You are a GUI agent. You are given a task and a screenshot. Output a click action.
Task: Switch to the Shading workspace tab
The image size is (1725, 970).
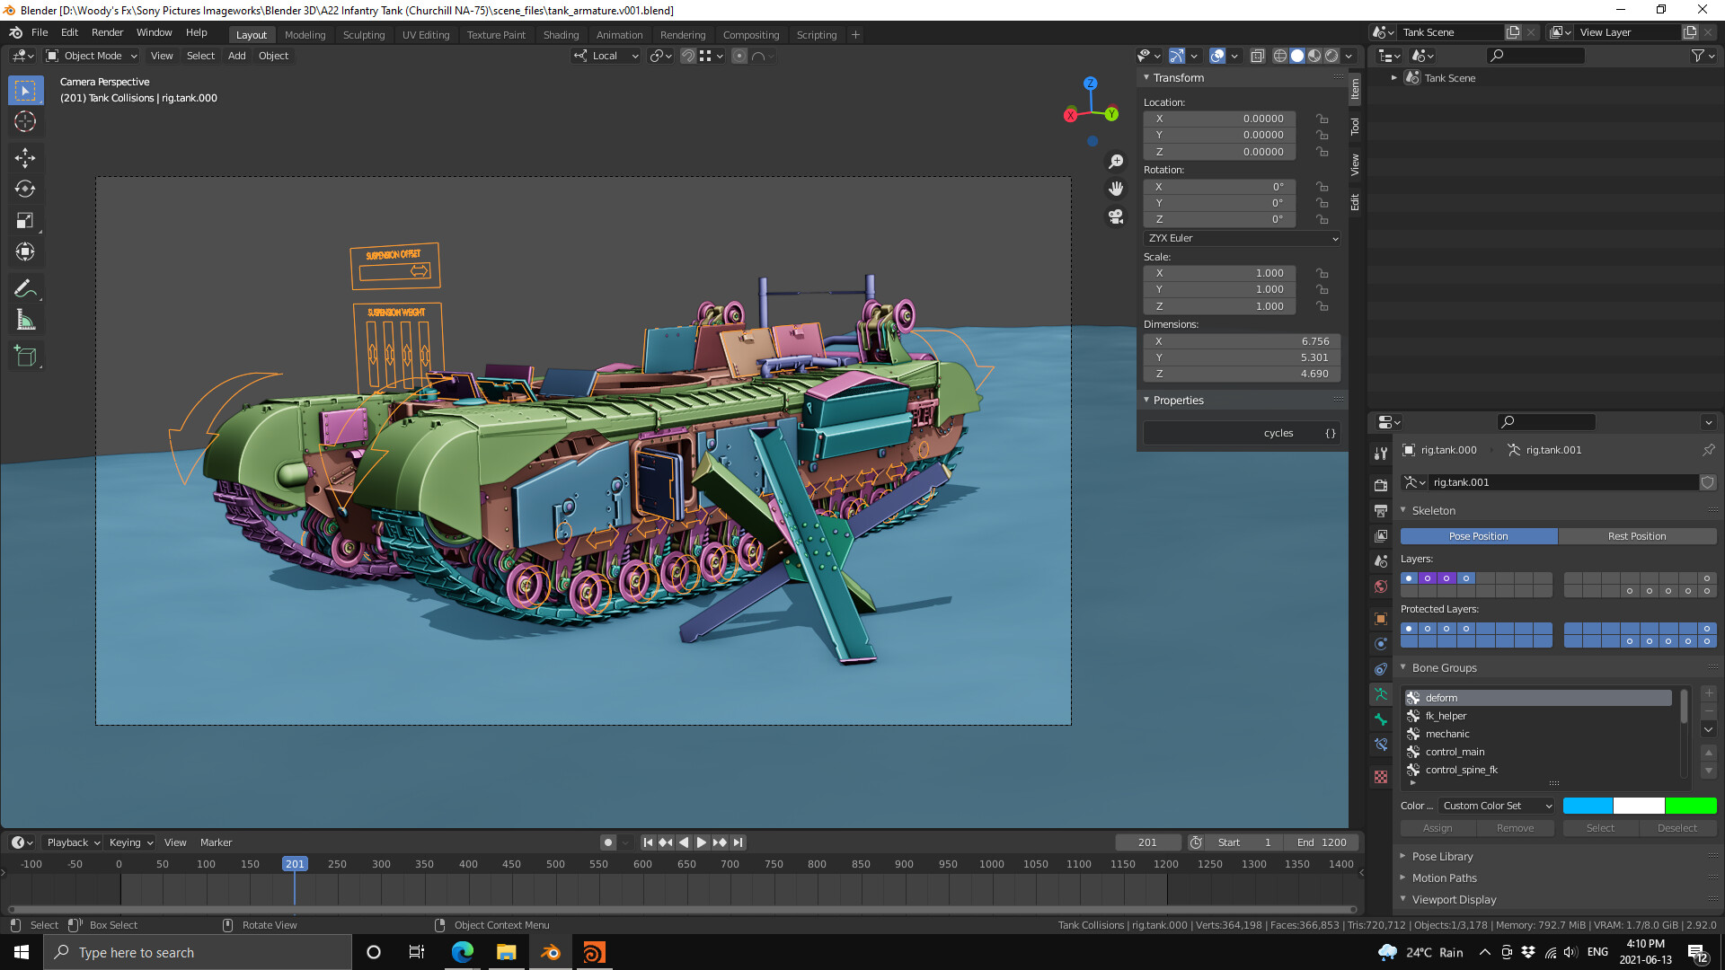561,34
